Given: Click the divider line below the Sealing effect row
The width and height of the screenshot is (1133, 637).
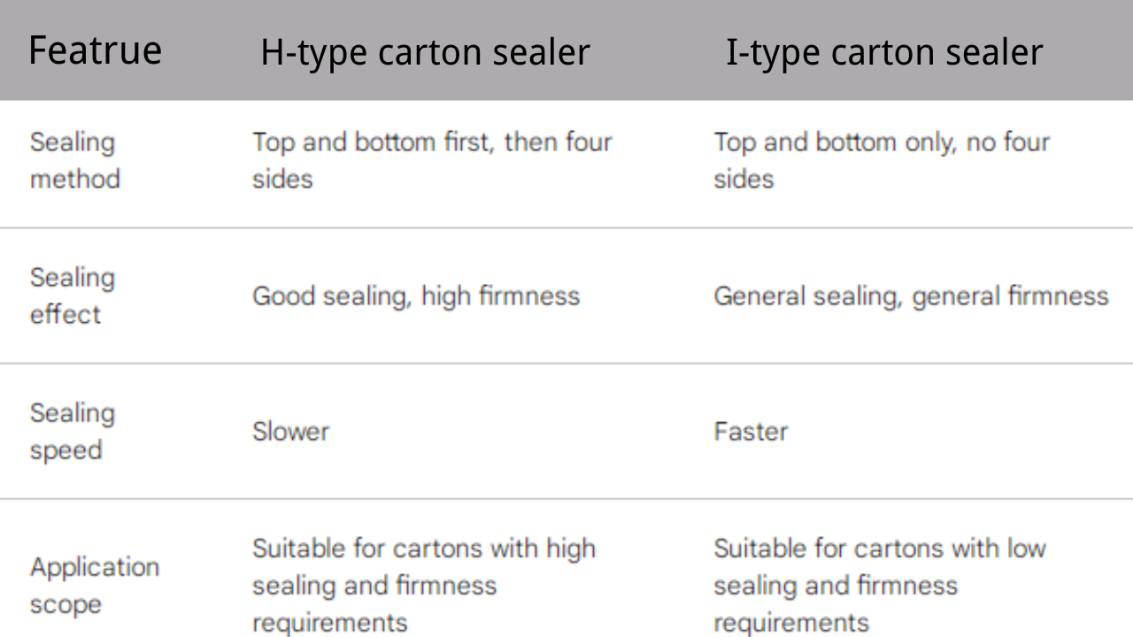Looking at the screenshot, I should (x=566, y=364).
